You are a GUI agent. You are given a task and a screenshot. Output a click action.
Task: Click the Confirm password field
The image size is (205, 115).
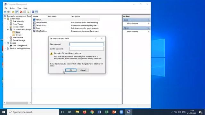coord(86,49)
